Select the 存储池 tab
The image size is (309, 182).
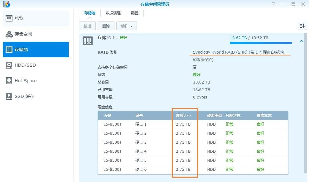coord(89,13)
